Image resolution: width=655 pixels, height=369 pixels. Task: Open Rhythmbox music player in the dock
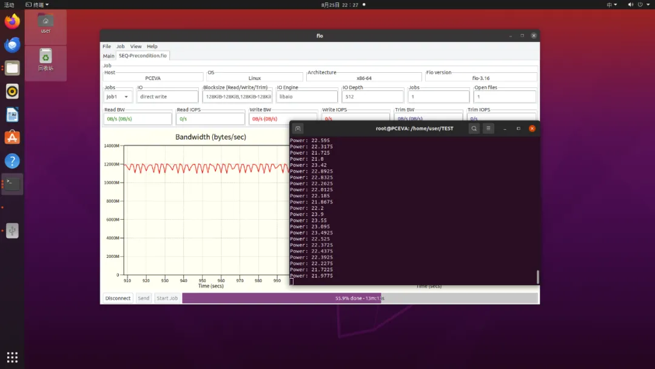12,91
